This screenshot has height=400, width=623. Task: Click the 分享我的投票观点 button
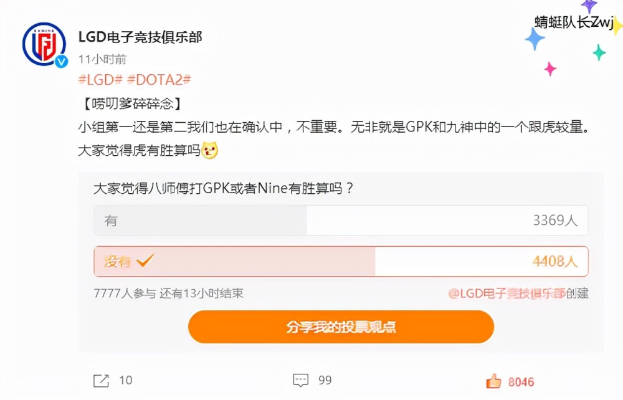(x=341, y=326)
